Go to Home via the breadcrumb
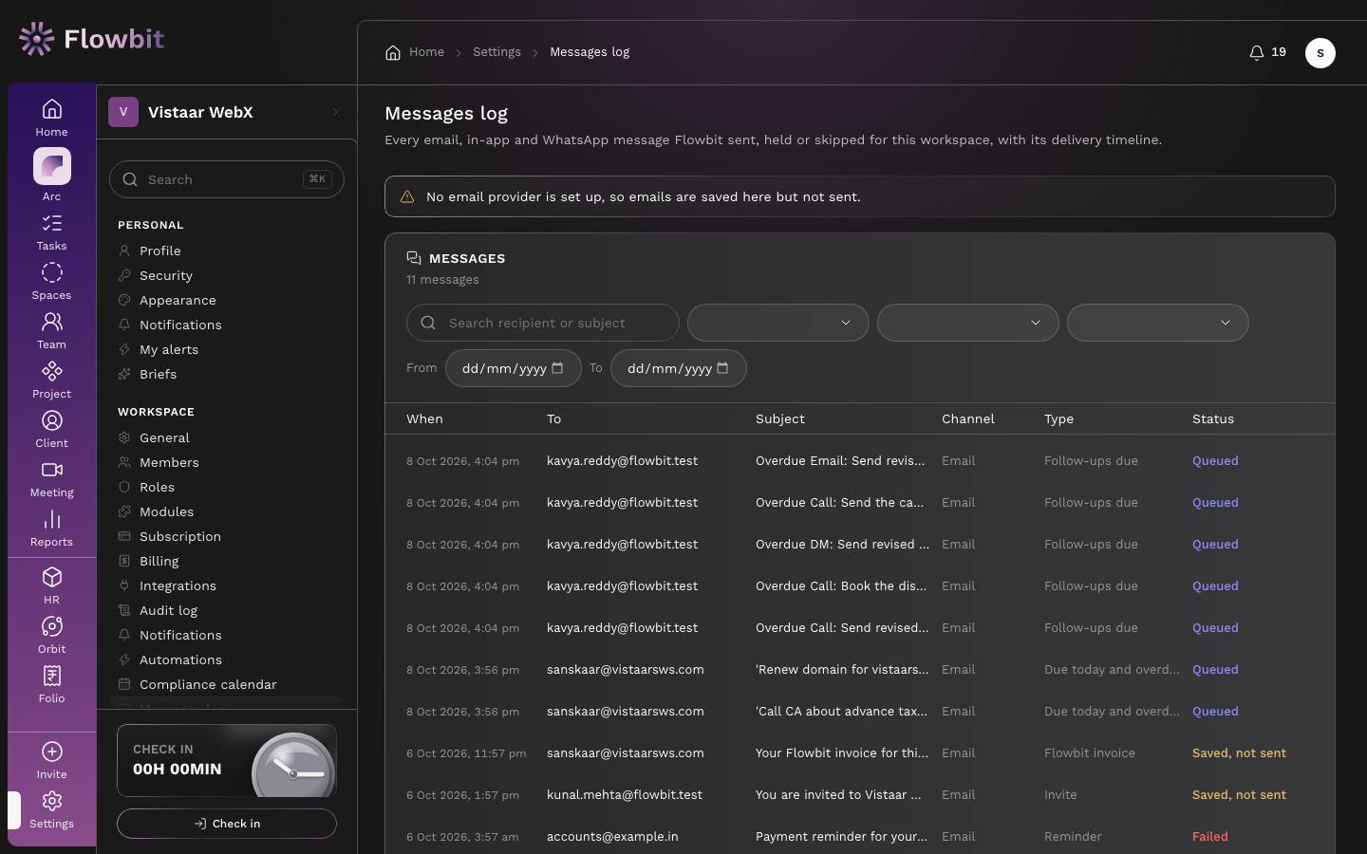 pos(415,52)
